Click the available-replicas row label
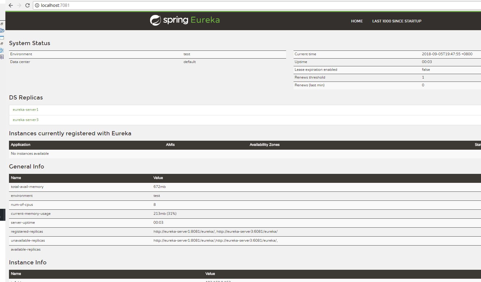The height and width of the screenshot is (282, 481). click(x=26, y=249)
